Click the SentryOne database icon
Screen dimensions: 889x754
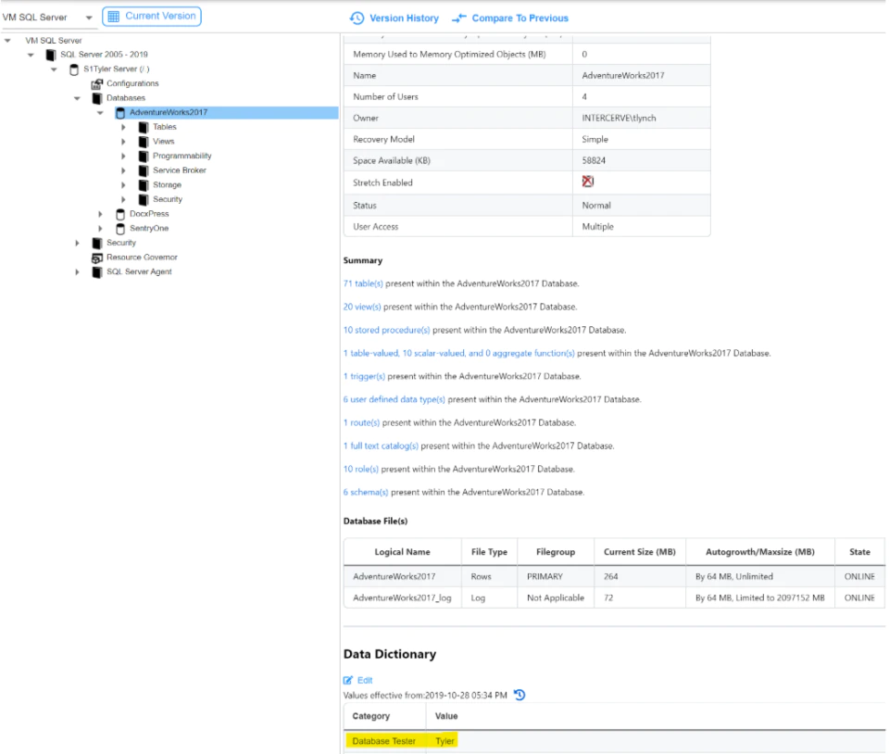120,229
